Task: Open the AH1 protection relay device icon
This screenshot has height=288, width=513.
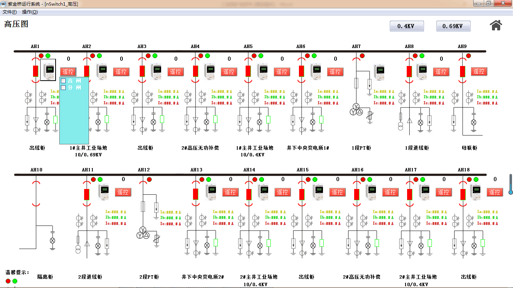Action: coord(48,70)
